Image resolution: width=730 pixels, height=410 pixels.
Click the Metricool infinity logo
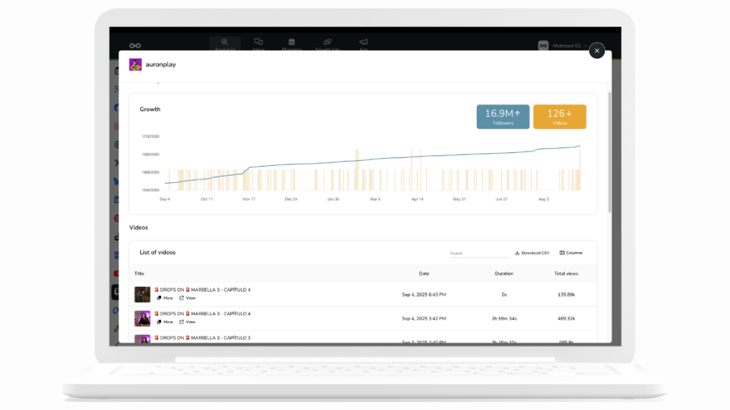[135, 46]
